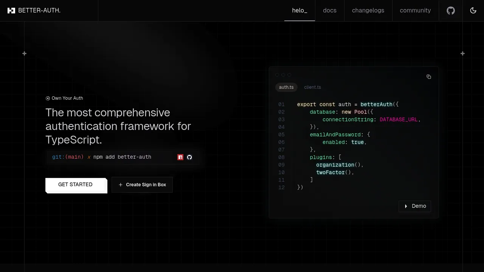Click the BETTER-AUTH. brand text
The image size is (484, 272).
(39, 11)
